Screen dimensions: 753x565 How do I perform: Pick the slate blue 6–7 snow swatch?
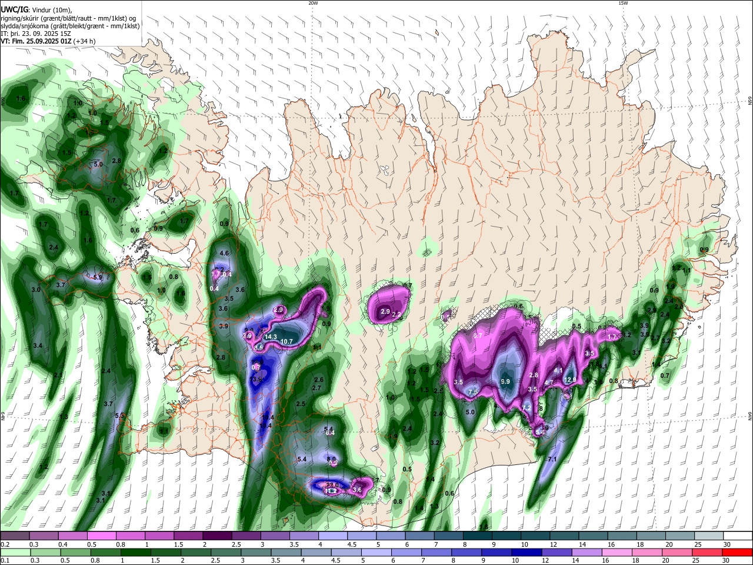coord(419,536)
